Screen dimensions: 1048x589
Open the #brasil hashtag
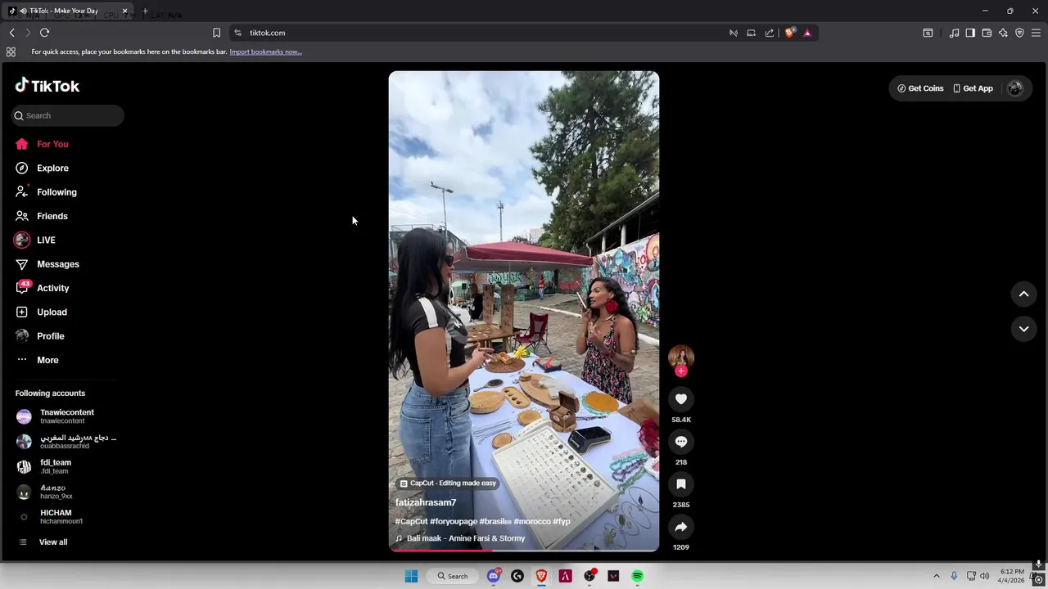coord(495,521)
